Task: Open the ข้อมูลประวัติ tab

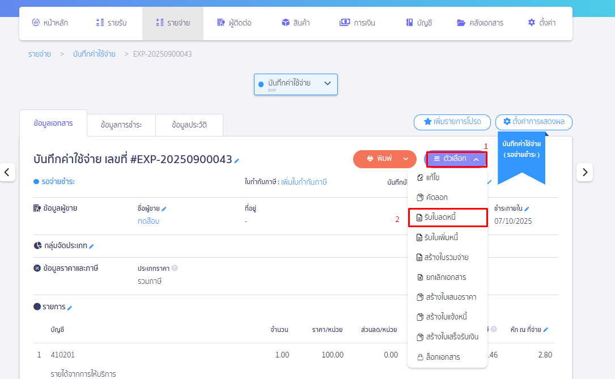Action: pyautogui.click(x=189, y=125)
